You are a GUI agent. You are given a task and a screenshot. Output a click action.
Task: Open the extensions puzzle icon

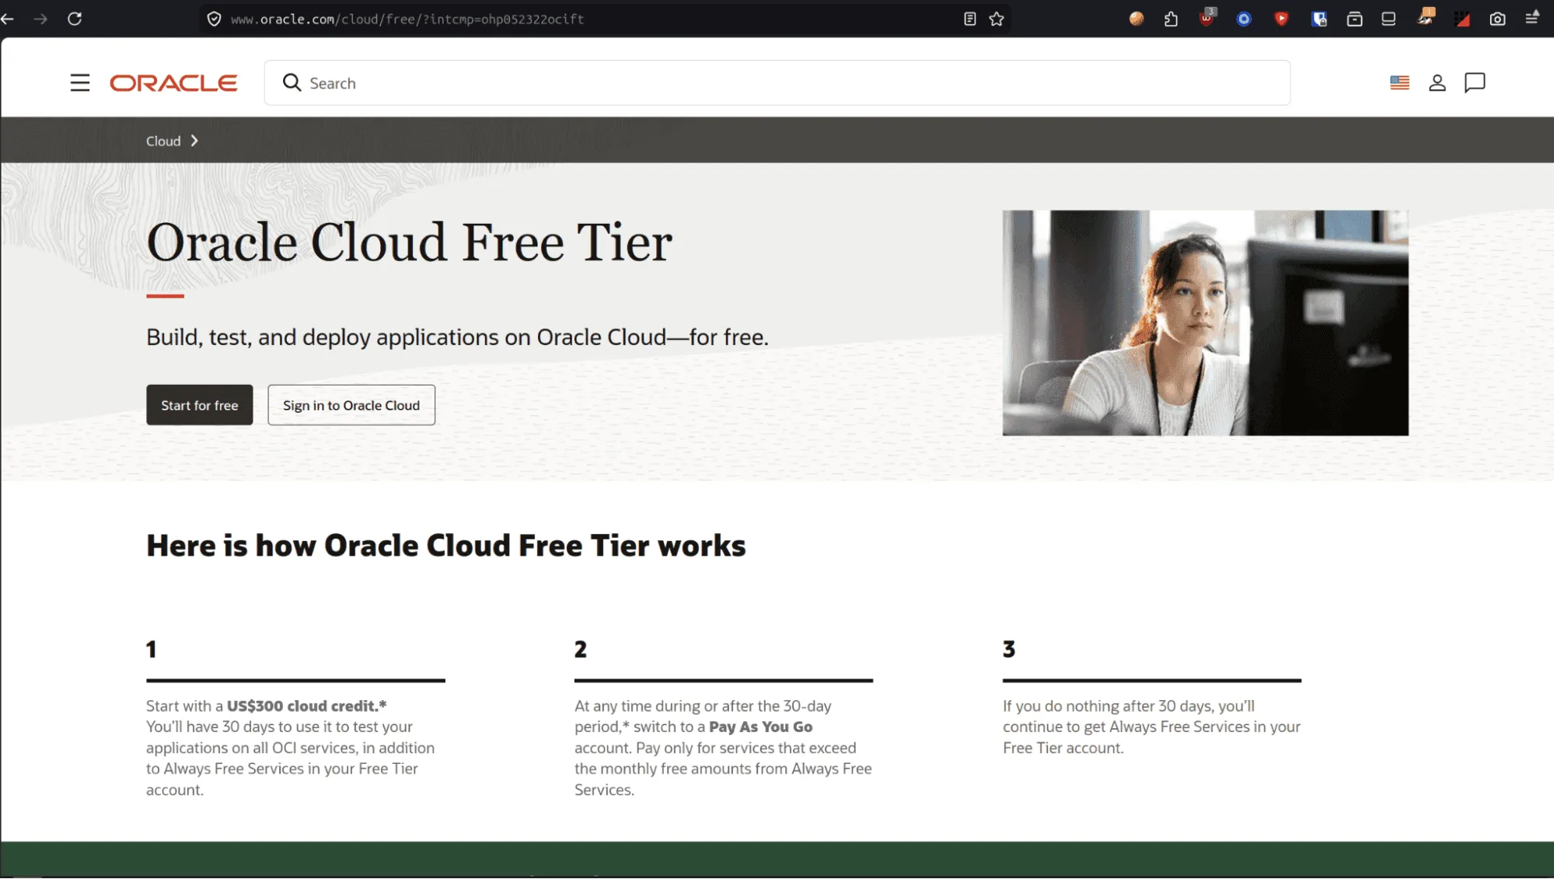tap(1171, 19)
